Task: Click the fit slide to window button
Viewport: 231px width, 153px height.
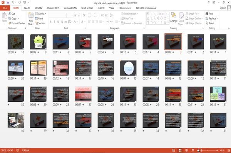Action: coord(229,150)
